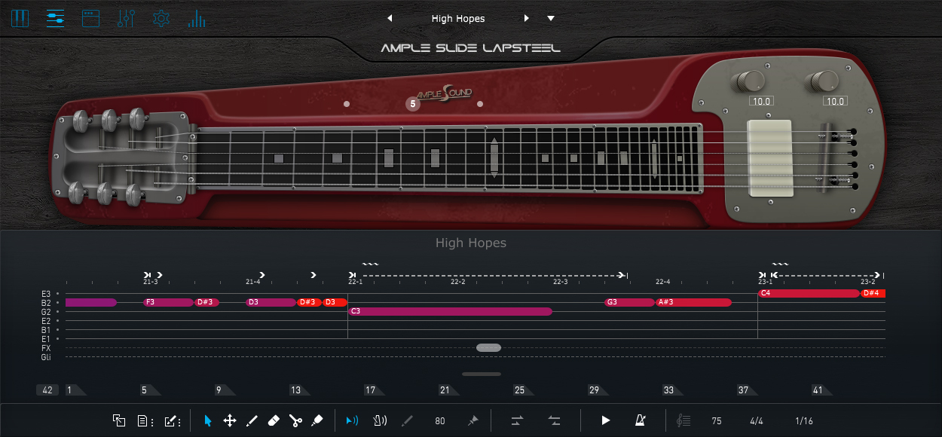Viewport: 942px width, 437px height.
Task: Open the main instrument panel (piano keys icon)
Action: [x=20, y=18]
